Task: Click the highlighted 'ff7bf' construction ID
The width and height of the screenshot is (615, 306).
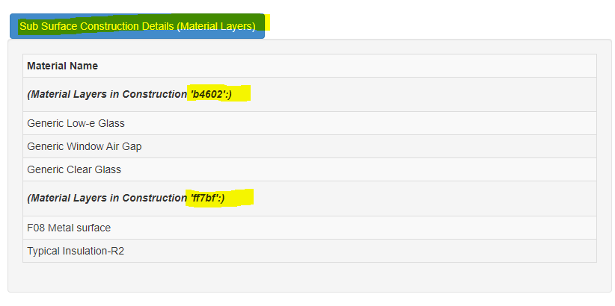Action: [204, 198]
